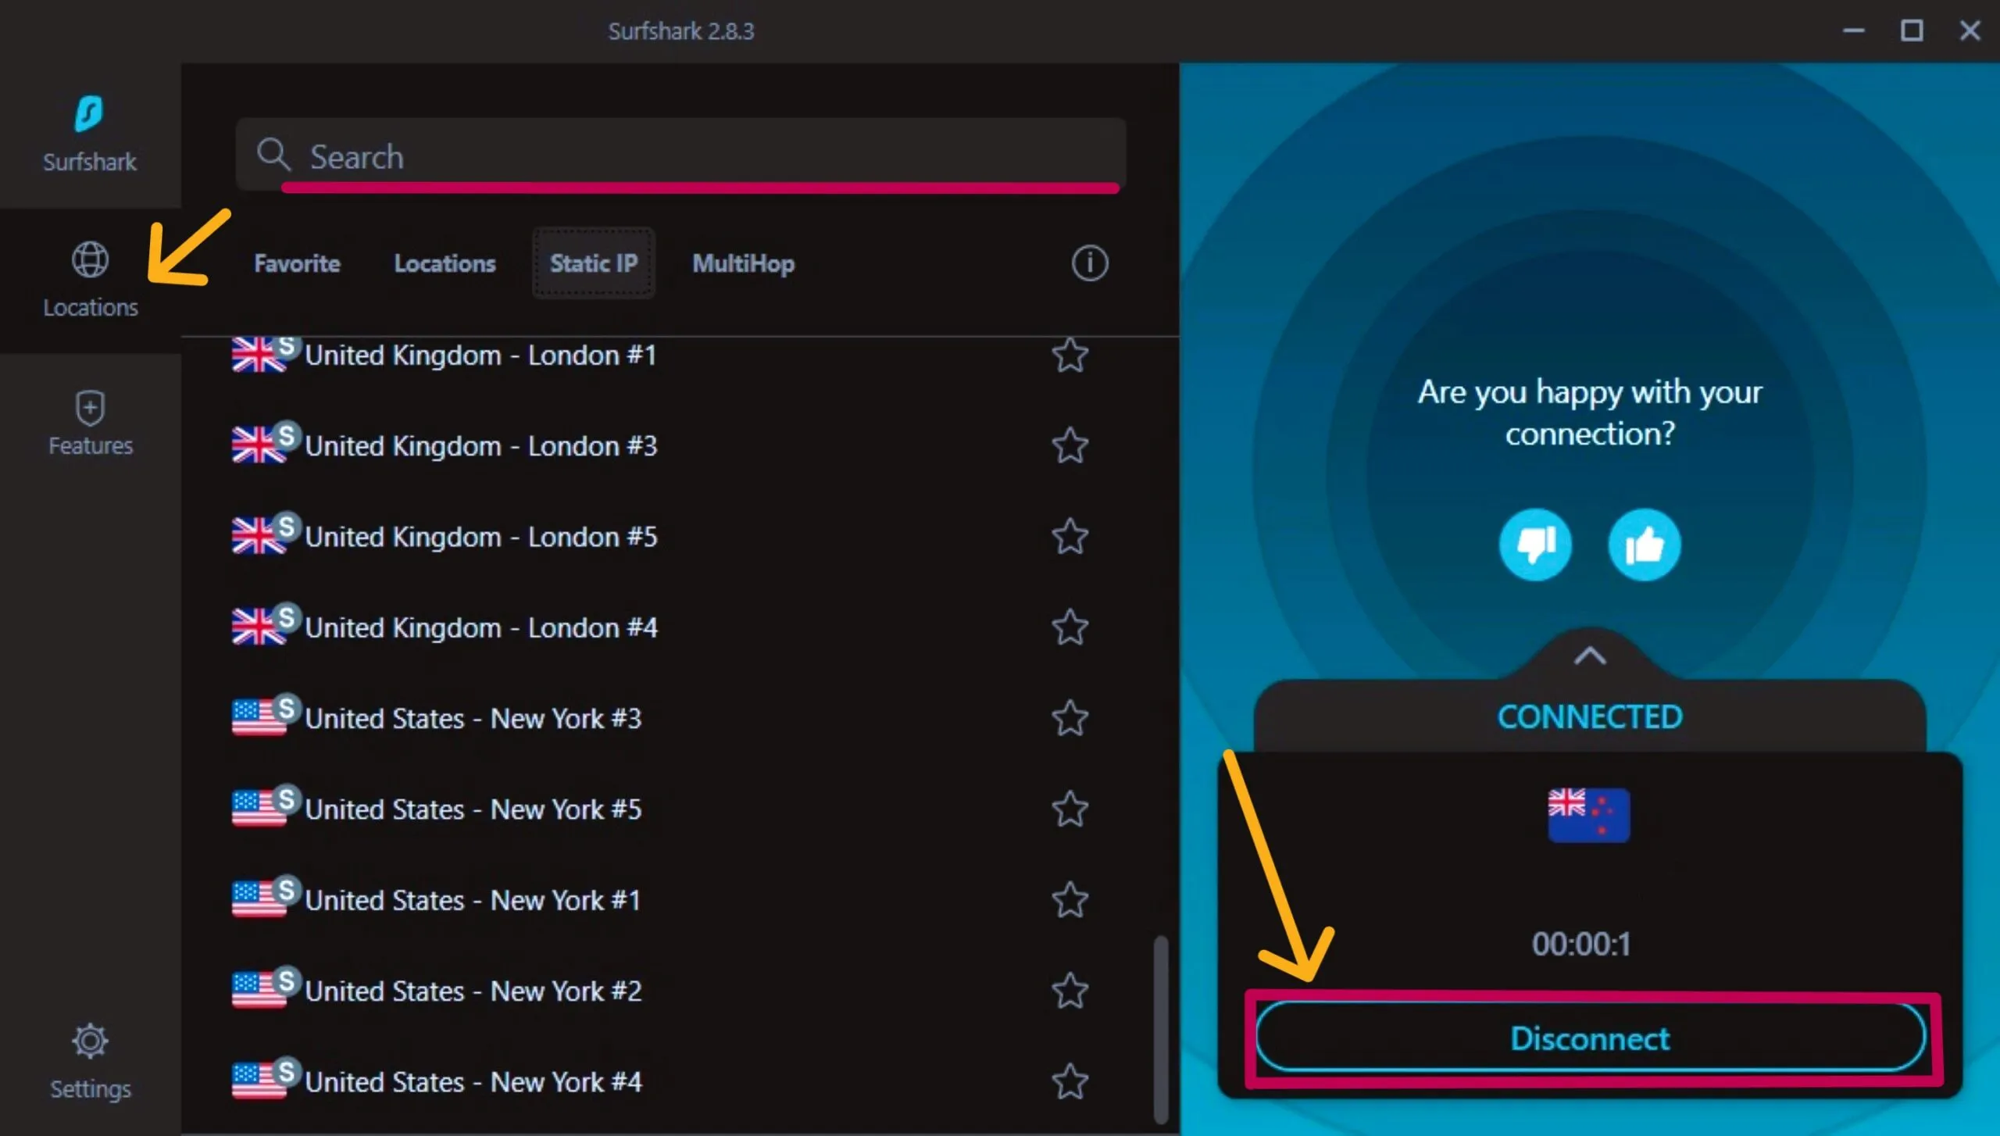Click the thumbs down feedback icon
Image resolution: width=2000 pixels, height=1136 pixels.
1535,545
